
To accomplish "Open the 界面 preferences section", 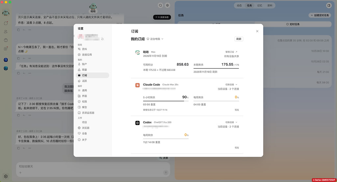I will click(92, 96).
